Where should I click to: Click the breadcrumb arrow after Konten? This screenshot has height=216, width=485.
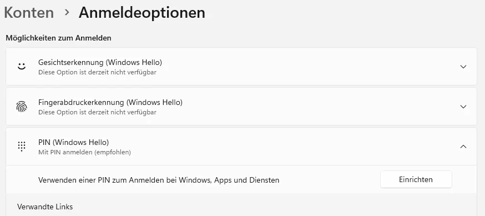tap(67, 13)
